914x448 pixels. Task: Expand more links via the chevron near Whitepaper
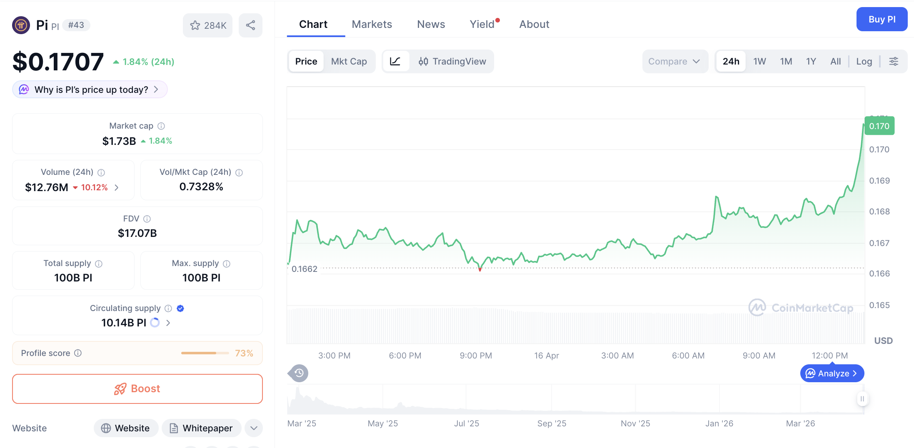[253, 428]
